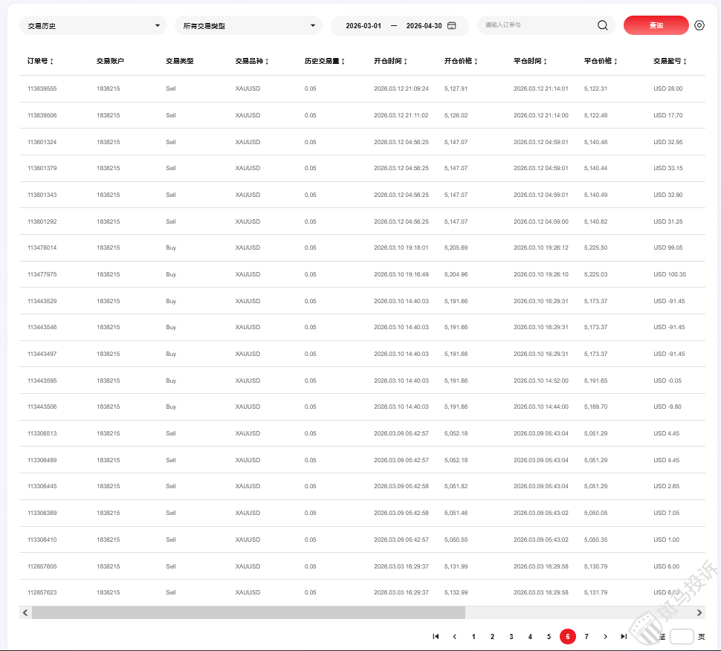Viewport: 721px width, 651px height.
Task: Expand the 所有交易类型 dropdown
Action: click(248, 26)
